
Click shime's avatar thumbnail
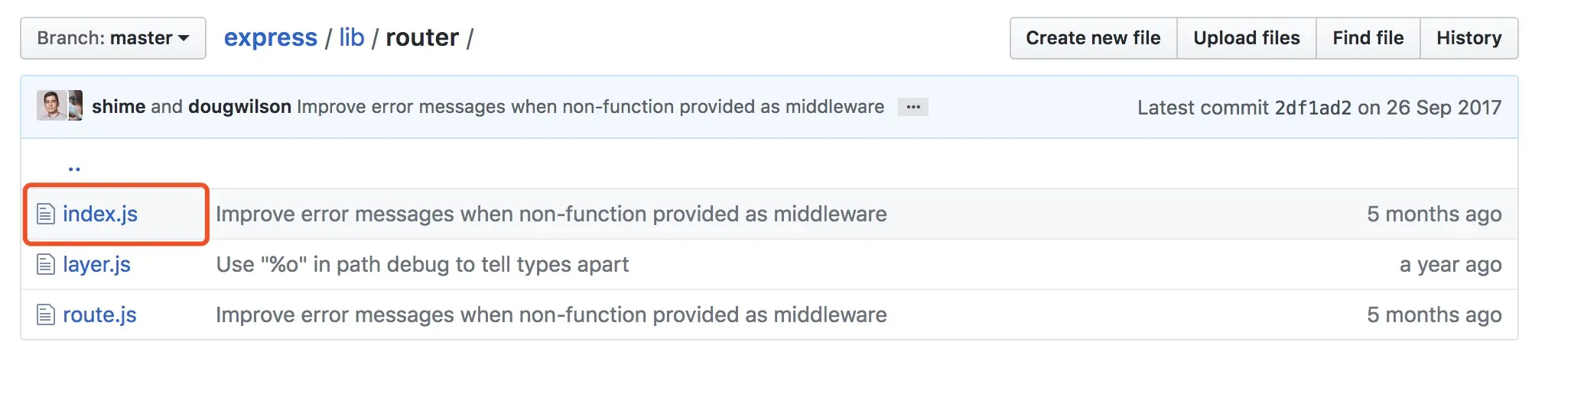pyautogui.click(x=51, y=106)
